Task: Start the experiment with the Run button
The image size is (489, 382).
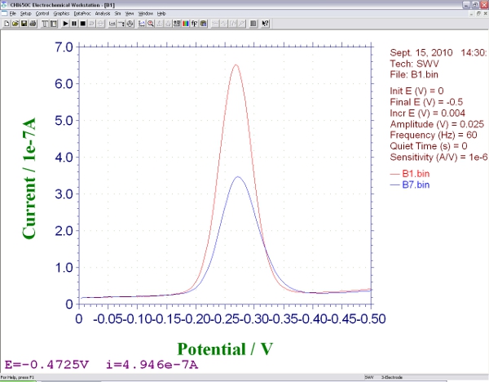Action: click(x=65, y=24)
